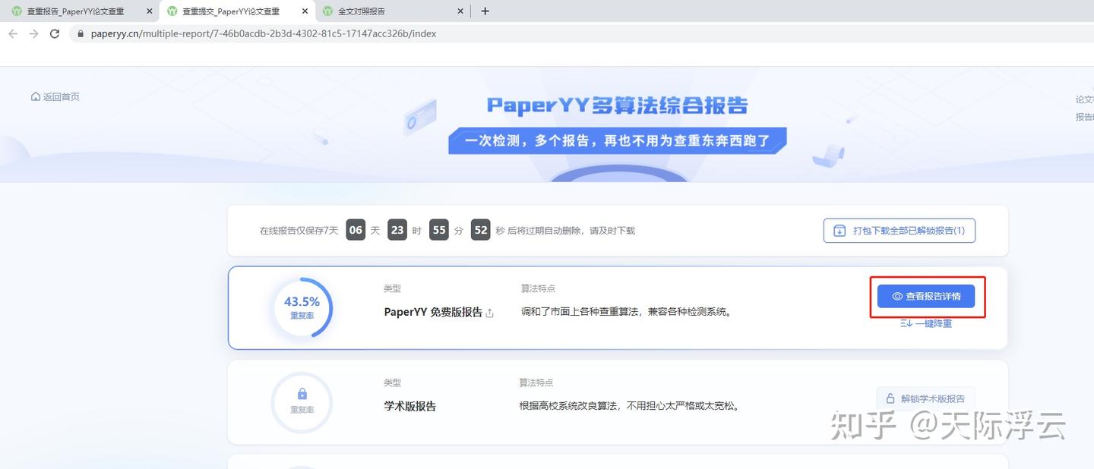
Task: Switch to 全文对照报告 tab
Action: coord(393,11)
